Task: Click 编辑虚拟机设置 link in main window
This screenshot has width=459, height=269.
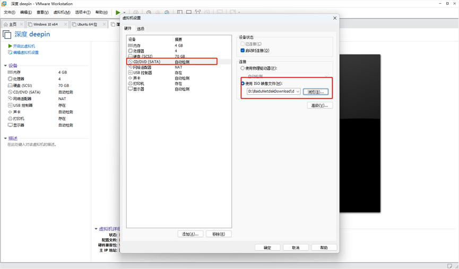Action: tap(26, 52)
